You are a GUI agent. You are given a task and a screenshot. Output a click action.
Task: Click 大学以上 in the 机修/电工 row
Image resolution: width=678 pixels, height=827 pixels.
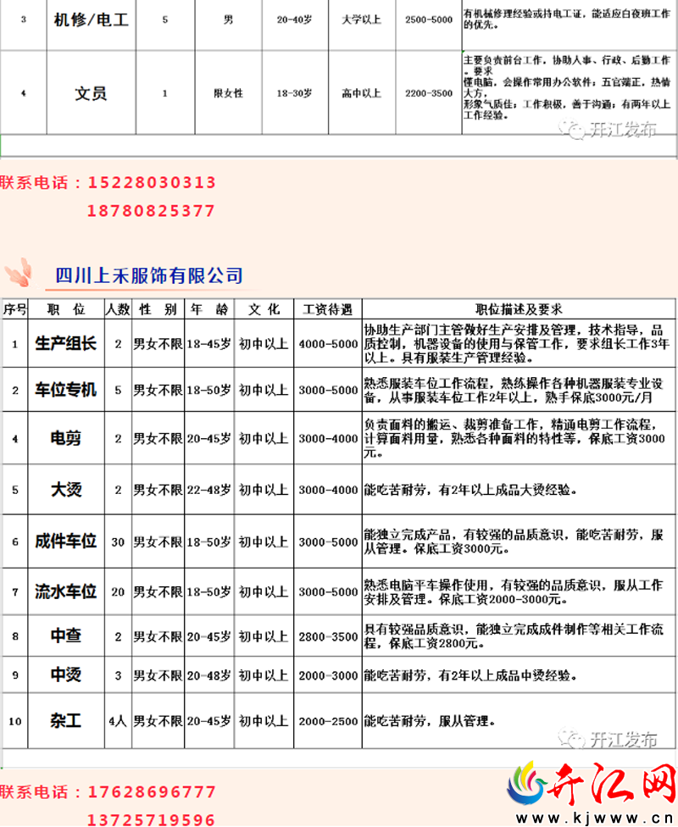click(361, 19)
